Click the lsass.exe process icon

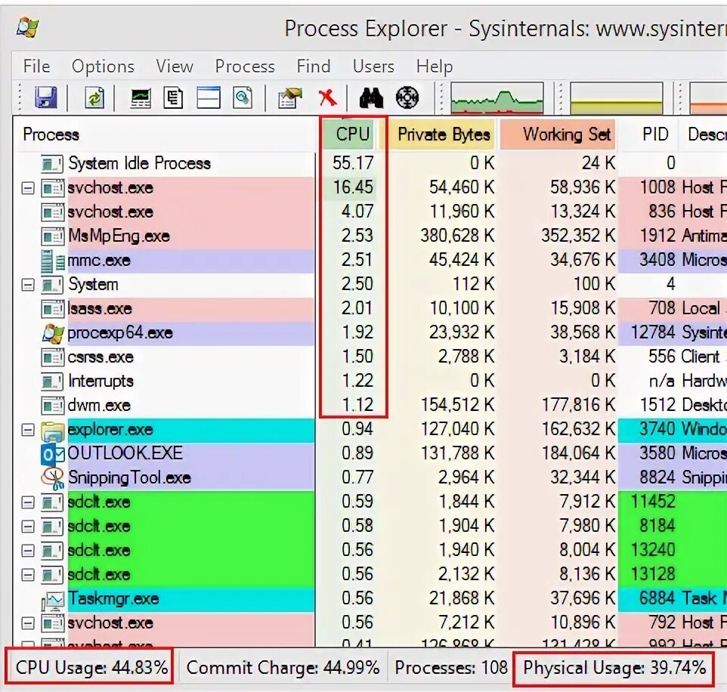pos(52,309)
